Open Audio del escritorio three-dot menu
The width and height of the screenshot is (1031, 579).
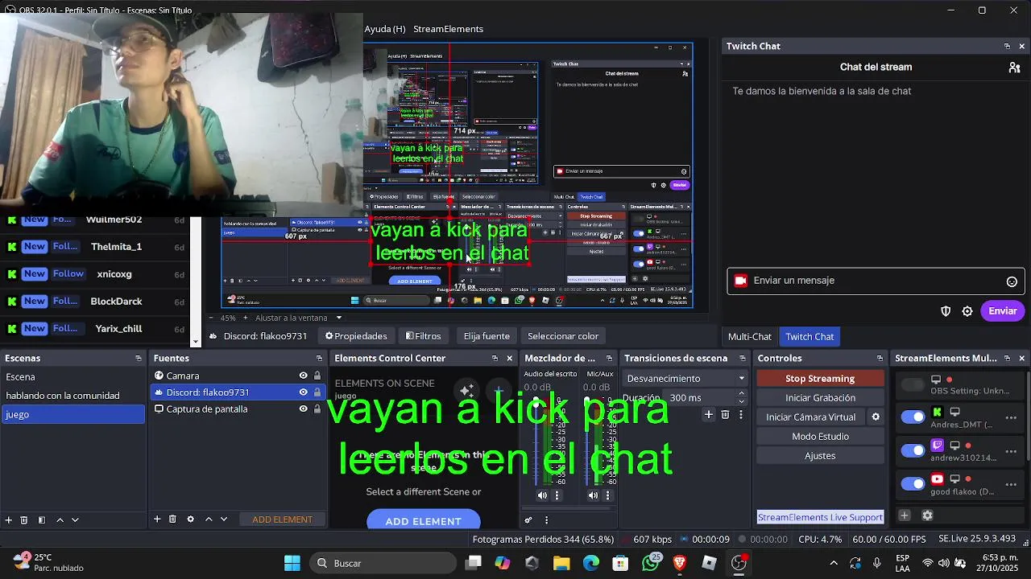click(x=557, y=495)
